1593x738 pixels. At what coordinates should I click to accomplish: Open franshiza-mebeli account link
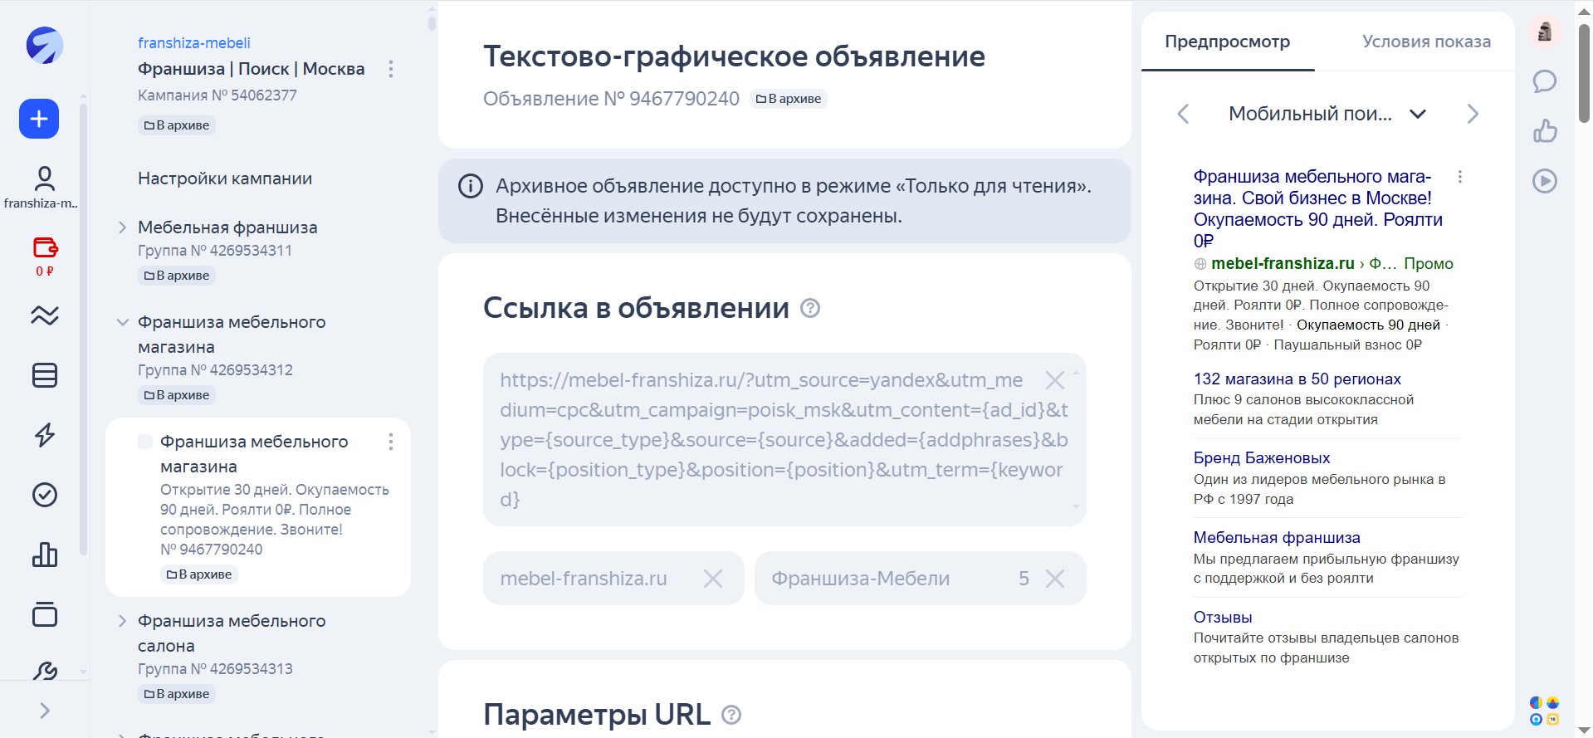click(194, 43)
